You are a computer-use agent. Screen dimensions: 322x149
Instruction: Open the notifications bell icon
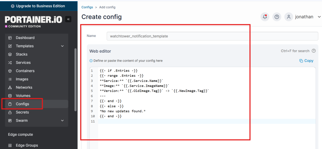pyautogui.click(x=265, y=17)
